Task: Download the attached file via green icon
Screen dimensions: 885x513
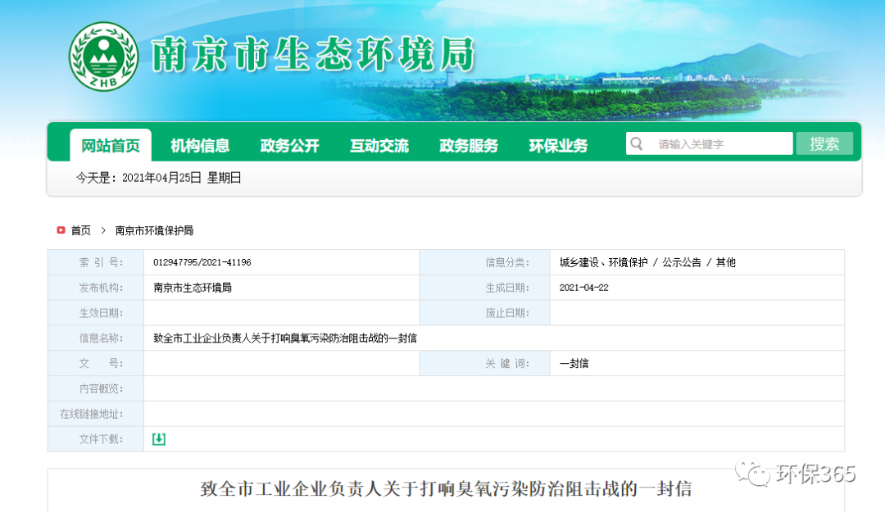Action: pos(159,439)
